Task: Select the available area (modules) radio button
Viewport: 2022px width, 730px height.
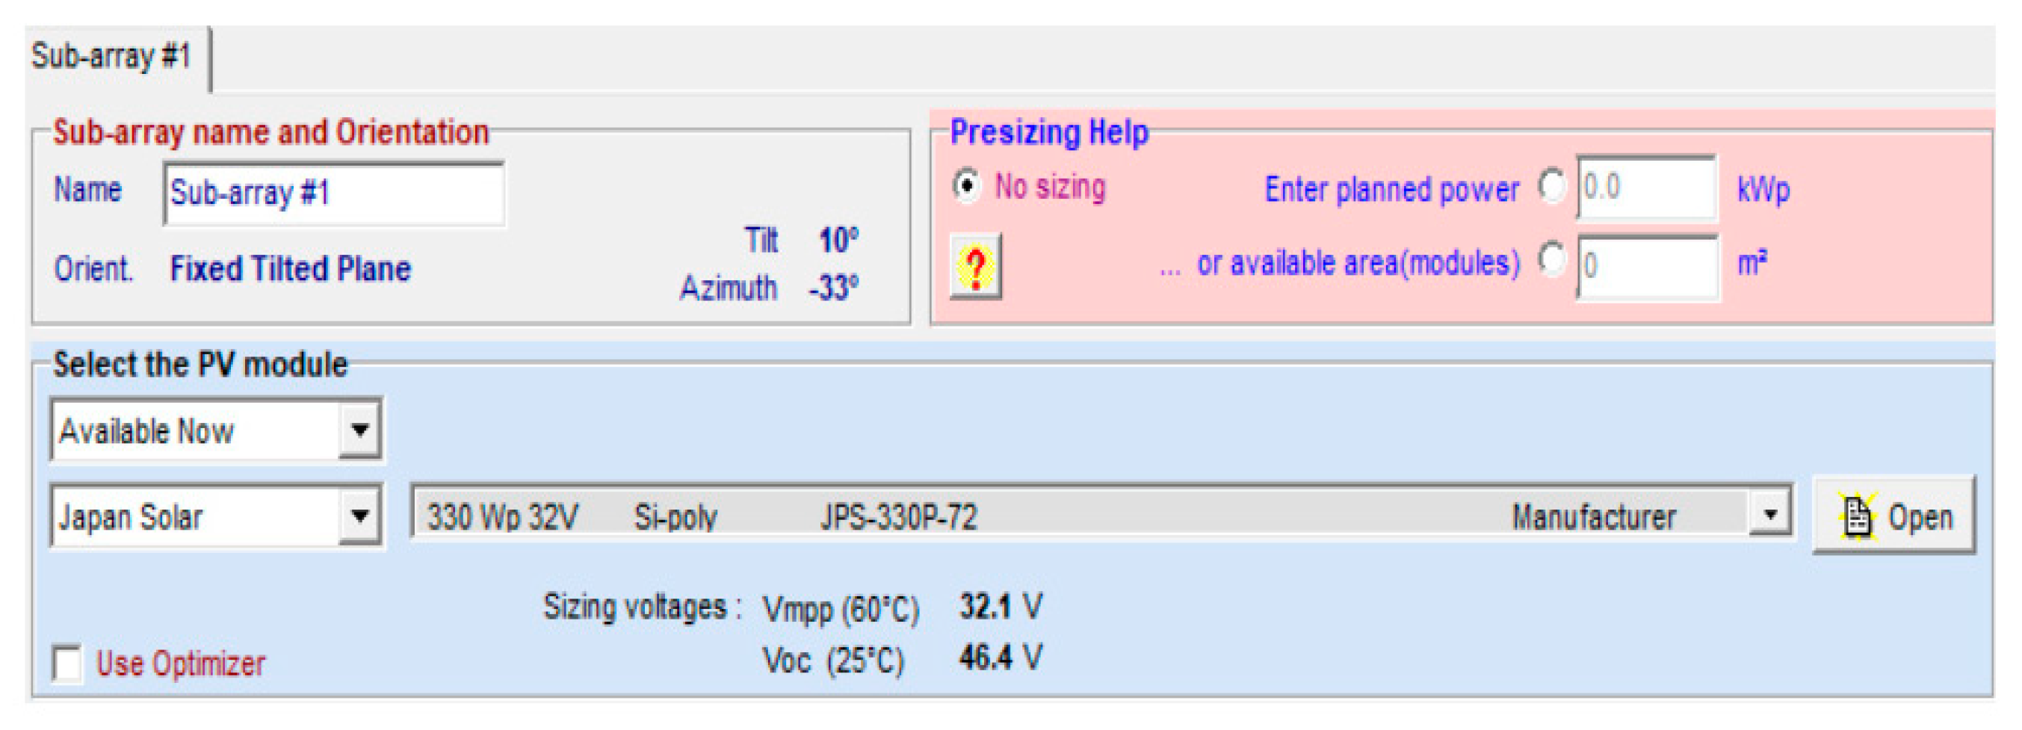Action: [x=1552, y=259]
